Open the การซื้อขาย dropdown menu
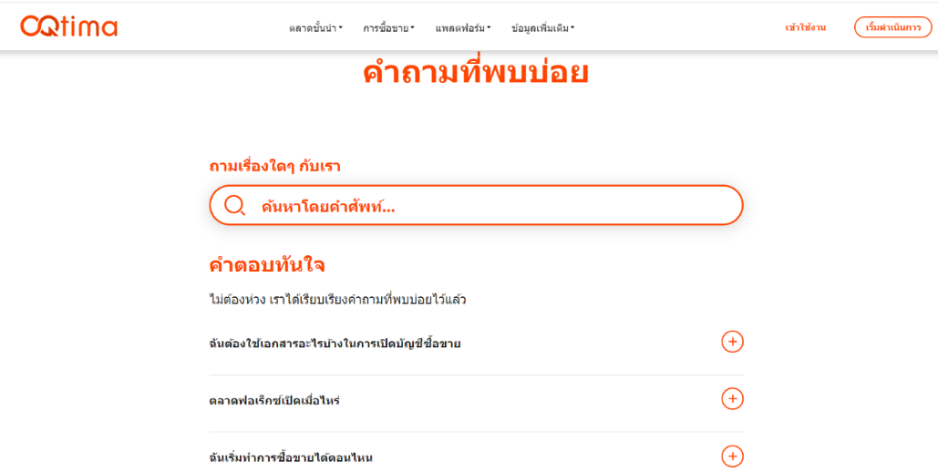This screenshot has width=938, height=472. point(388,28)
